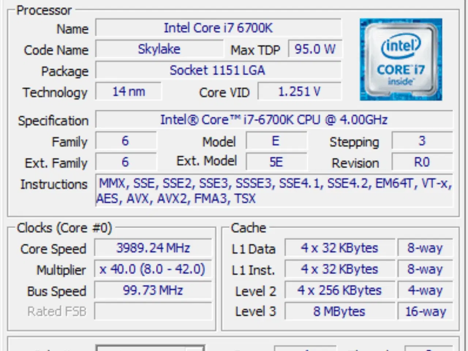Click the Level 3 associativity 16-way
The width and height of the screenshot is (468, 351).
425,311
